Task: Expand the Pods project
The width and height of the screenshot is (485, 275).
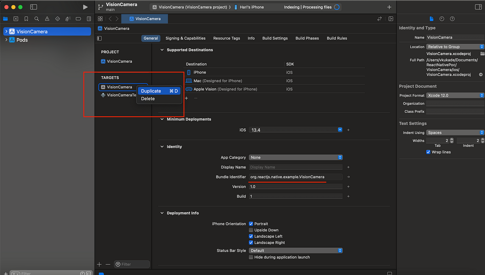Action: tap(6, 40)
